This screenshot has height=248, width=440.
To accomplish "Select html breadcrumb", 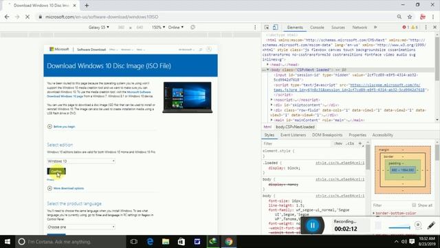I will click(x=267, y=127).
